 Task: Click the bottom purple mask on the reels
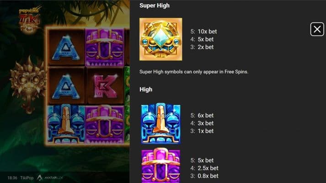[105, 124]
